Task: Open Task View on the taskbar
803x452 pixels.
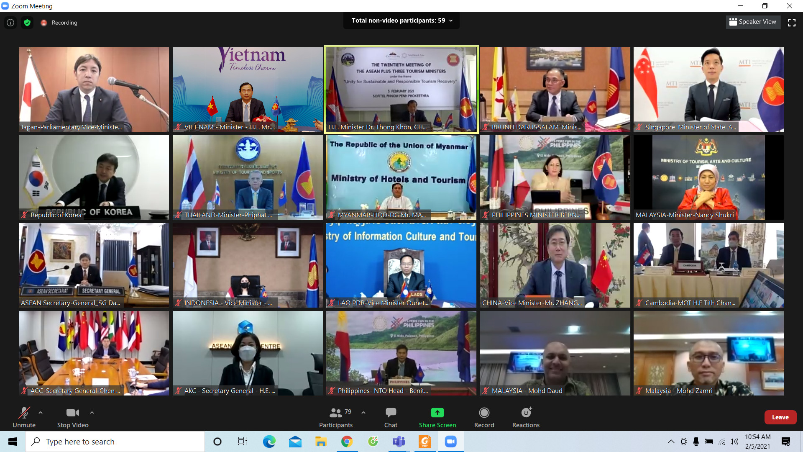Action: [243, 442]
